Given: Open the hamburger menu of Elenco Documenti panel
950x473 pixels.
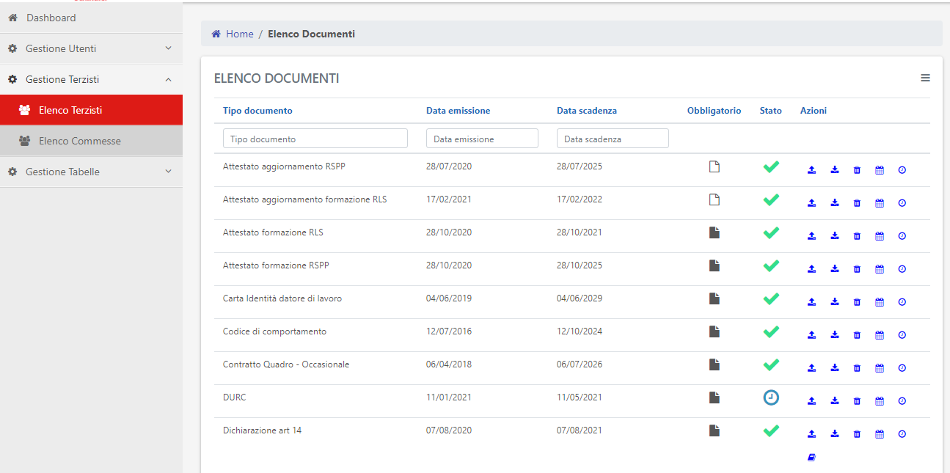Looking at the screenshot, I should (925, 78).
